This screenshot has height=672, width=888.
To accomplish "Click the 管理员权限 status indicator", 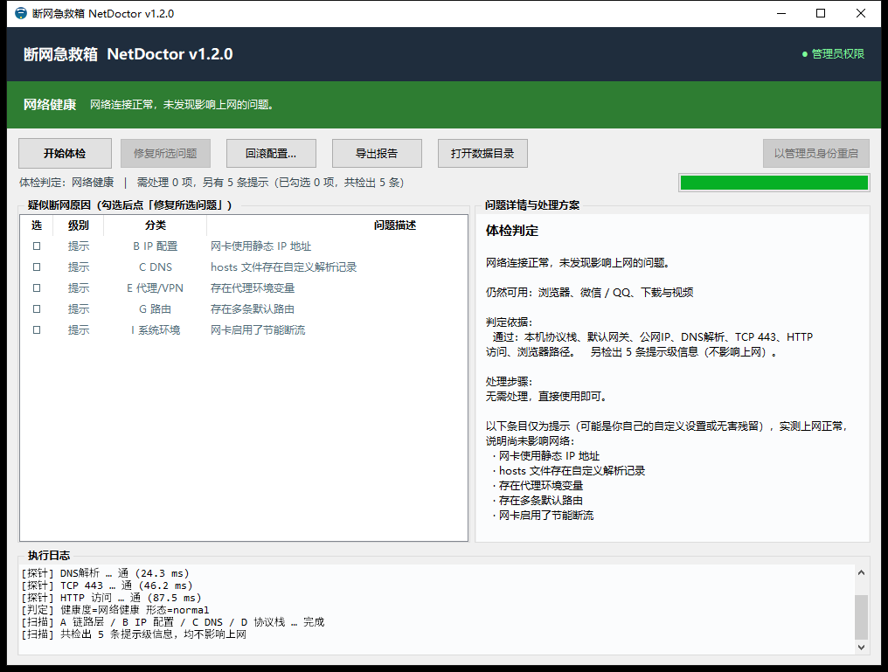I will (x=833, y=54).
